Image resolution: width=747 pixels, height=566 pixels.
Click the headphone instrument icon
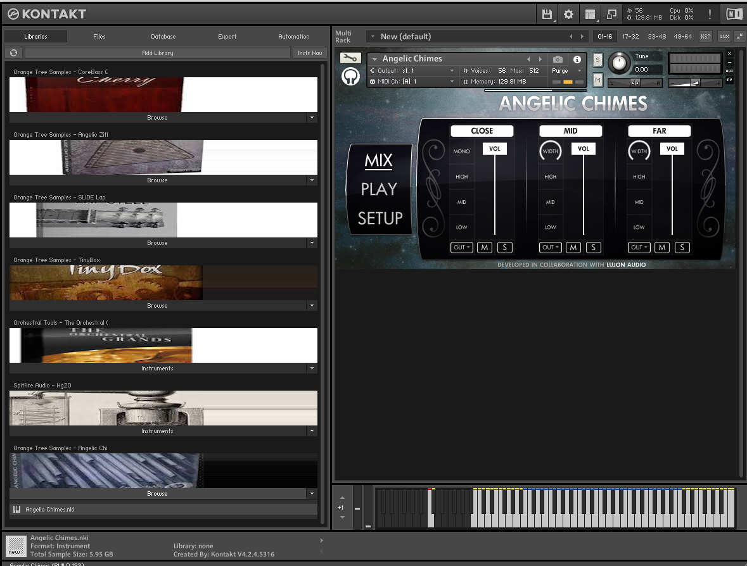(x=350, y=76)
